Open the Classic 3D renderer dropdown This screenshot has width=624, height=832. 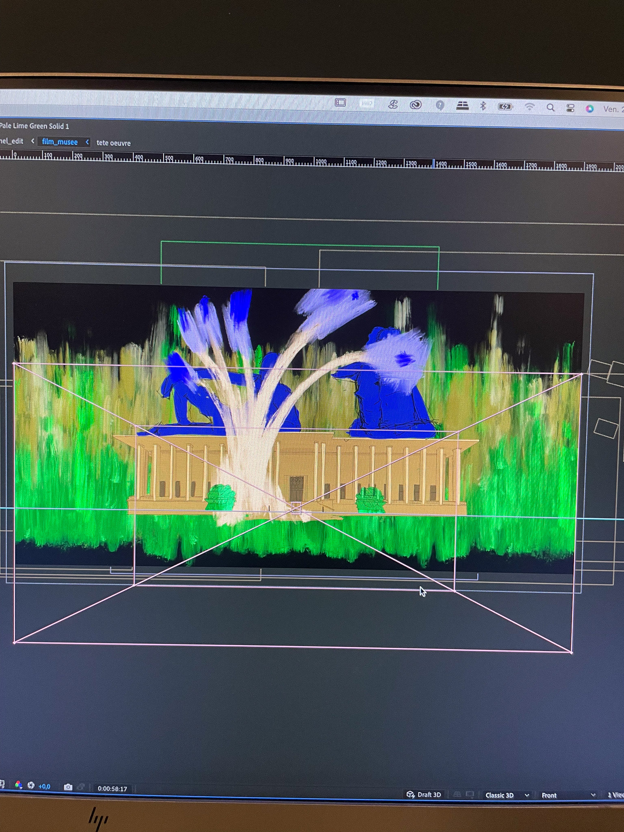(507, 795)
